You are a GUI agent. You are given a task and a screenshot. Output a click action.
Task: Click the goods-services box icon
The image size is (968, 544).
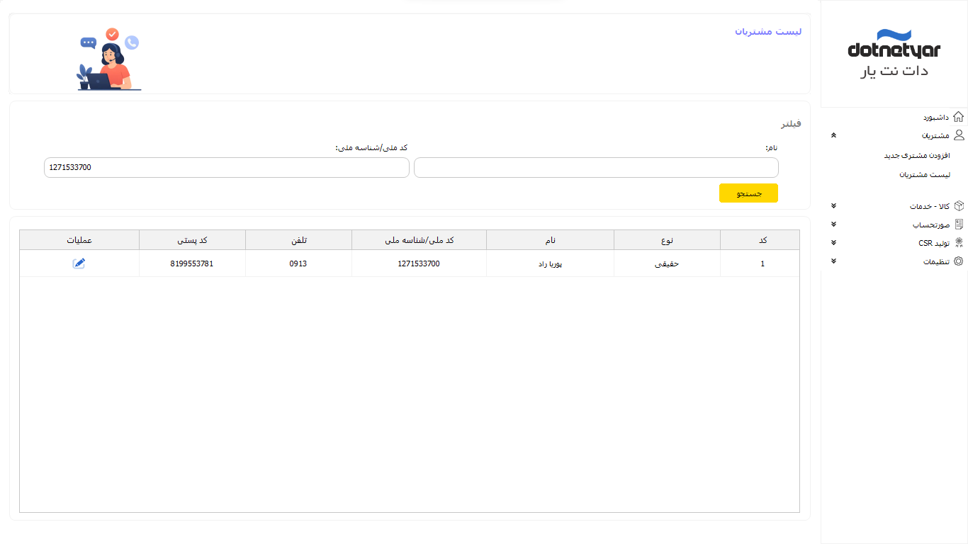(959, 206)
